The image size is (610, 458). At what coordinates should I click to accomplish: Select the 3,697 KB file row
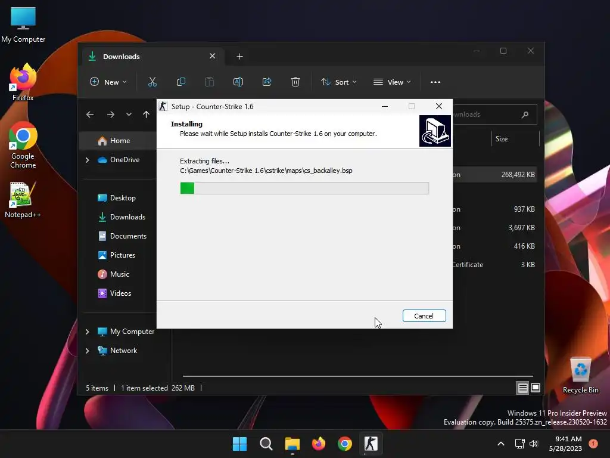[495, 228]
